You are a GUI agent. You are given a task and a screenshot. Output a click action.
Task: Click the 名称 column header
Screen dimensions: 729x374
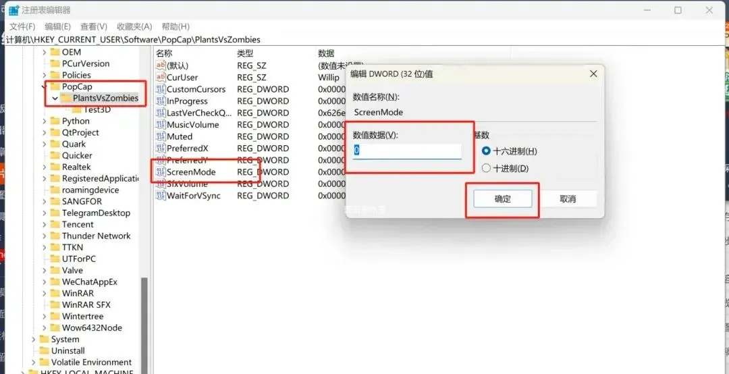tap(164, 53)
